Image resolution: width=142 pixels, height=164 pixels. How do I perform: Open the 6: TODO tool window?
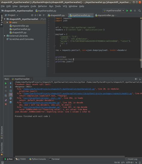coord(21,159)
